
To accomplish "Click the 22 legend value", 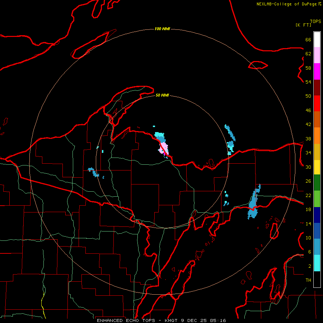I will pyautogui.click(x=308, y=196).
